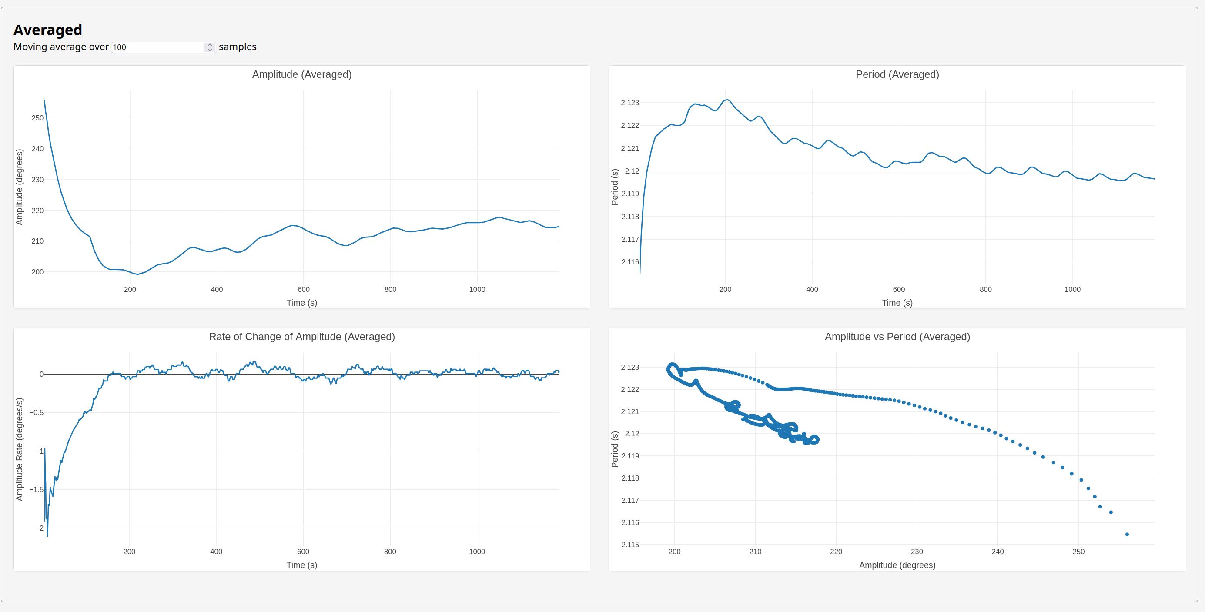1205x612 pixels.
Task: Click the "Amplitude (Averaged)" chart title
Action: 302,74
